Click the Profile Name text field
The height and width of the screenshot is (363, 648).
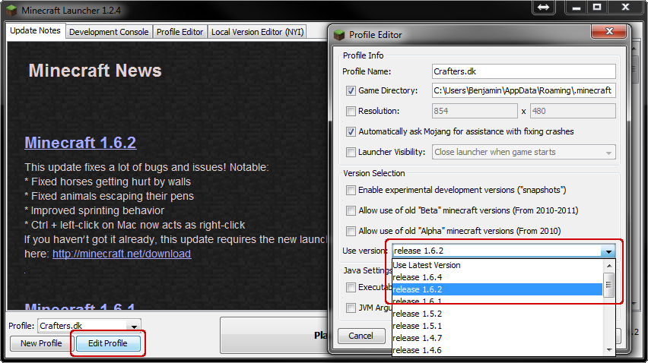click(523, 71)
